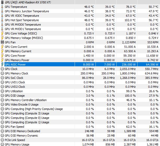Select the GPU Fan row label

(x=10, y=42)
